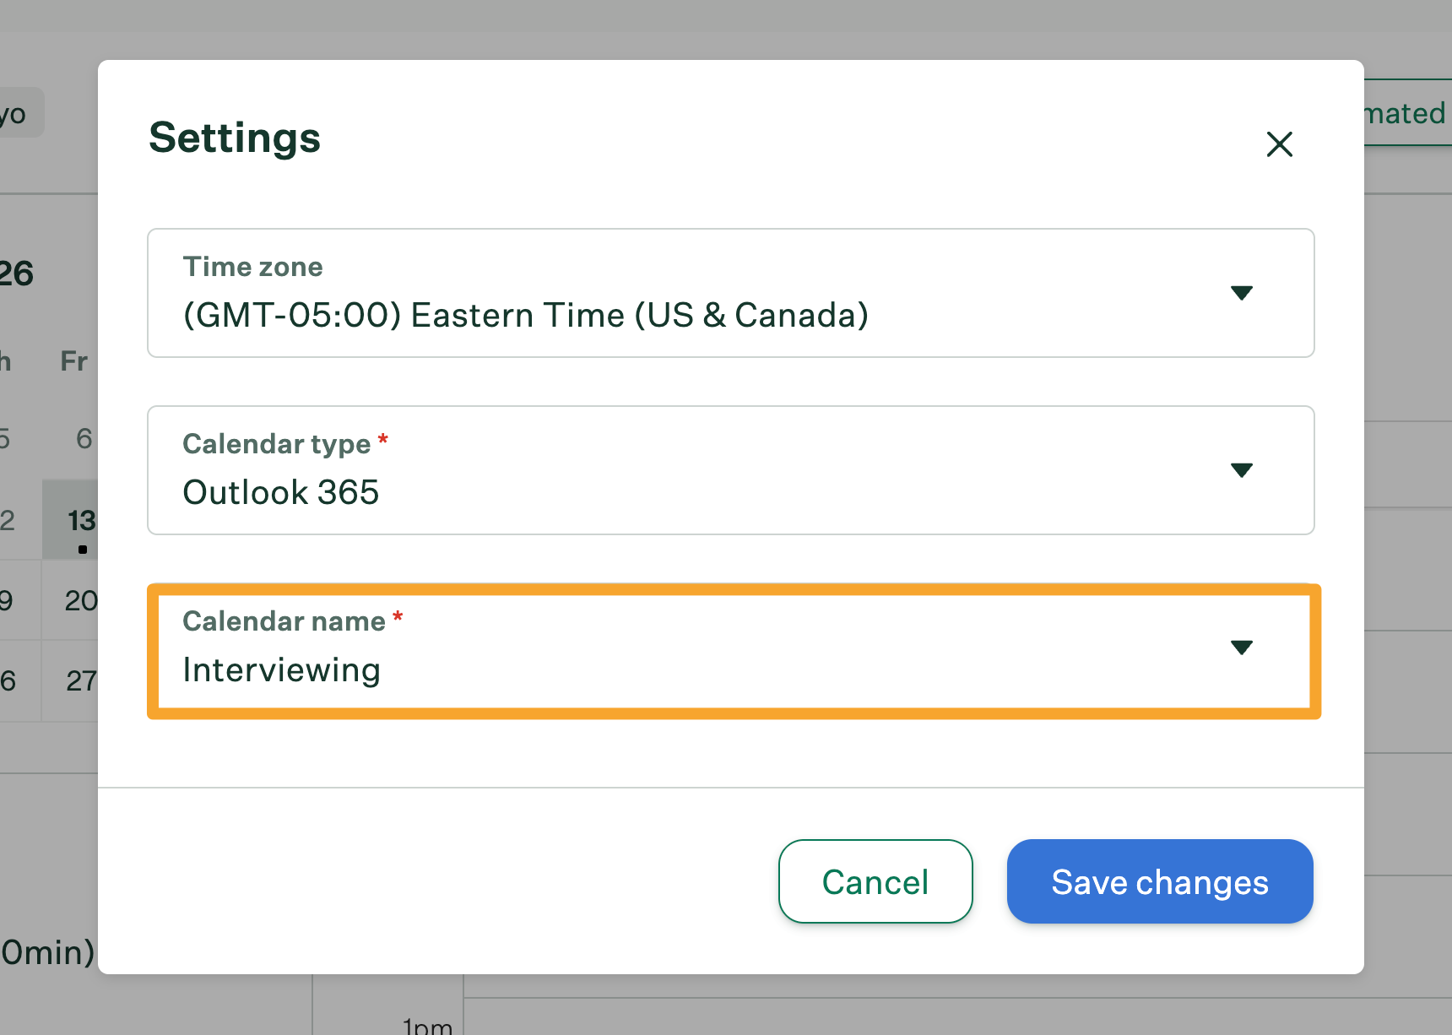Click the Settings dialog heading
This screenshot has width=1452, height=1035.
235,138
